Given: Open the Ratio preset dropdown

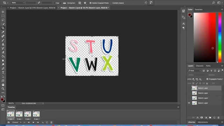Looking at the screenshot, I should [18, 3].
